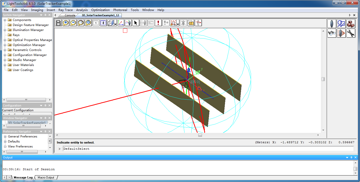Open the lens ray focus palette icon
This screenshot has width=360, height=182.
click(x=341, y=33)
